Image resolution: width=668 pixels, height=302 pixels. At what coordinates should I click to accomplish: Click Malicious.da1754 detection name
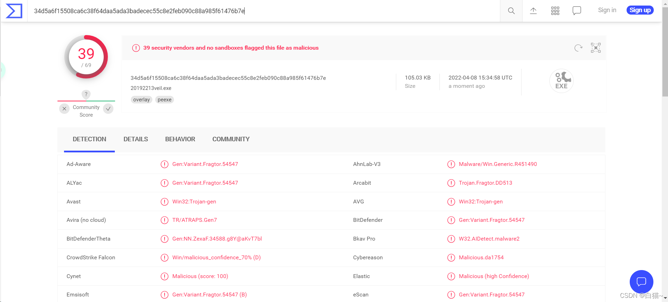click(481, 258)
